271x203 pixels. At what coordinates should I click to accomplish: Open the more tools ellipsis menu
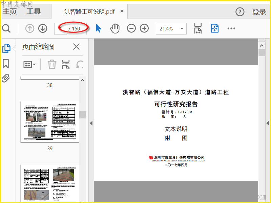tap(231, 28)
